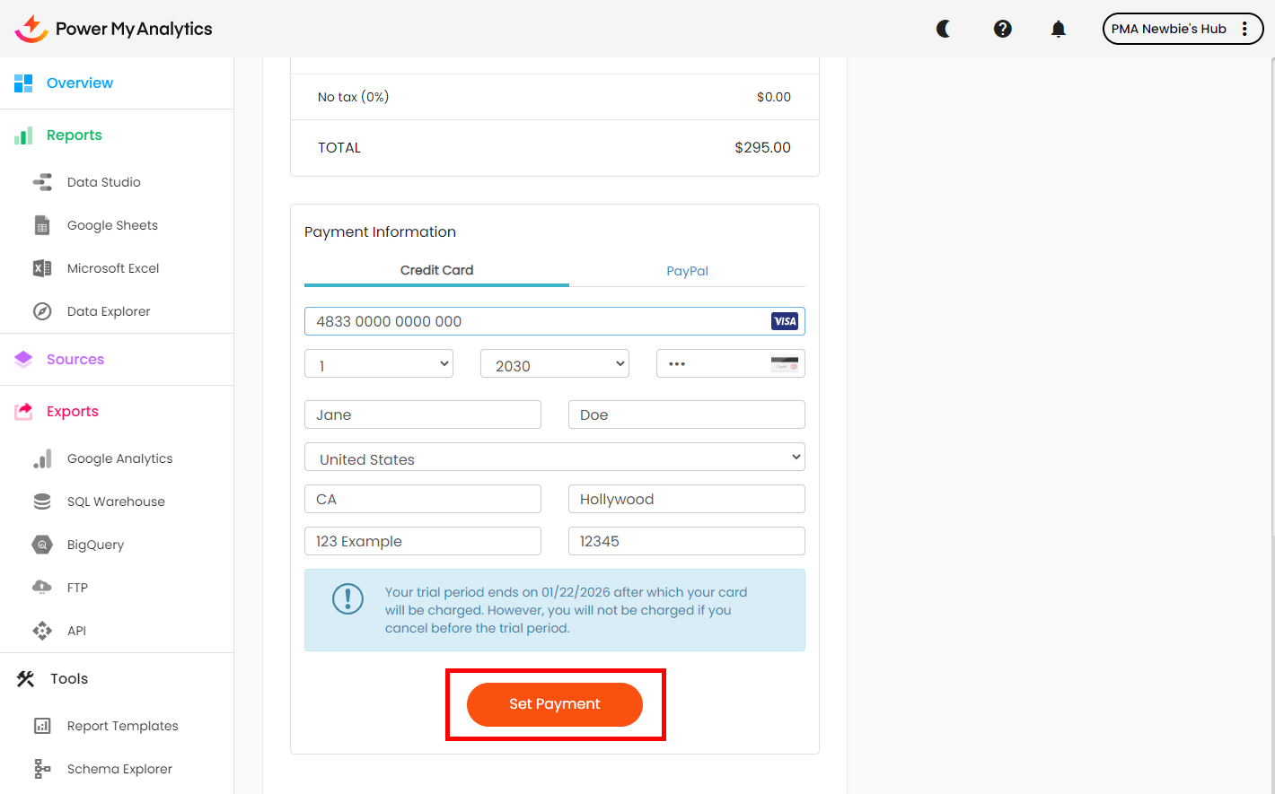Screen dimensions: 1275x794
Task: Open the Schema Explorer tool icon
Action: coord(42,769)
